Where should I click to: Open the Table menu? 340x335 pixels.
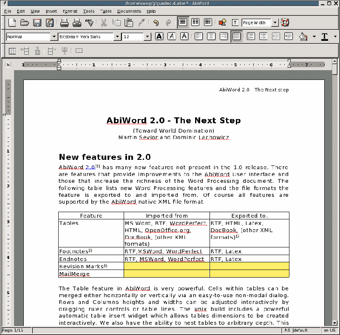(106, 11)
